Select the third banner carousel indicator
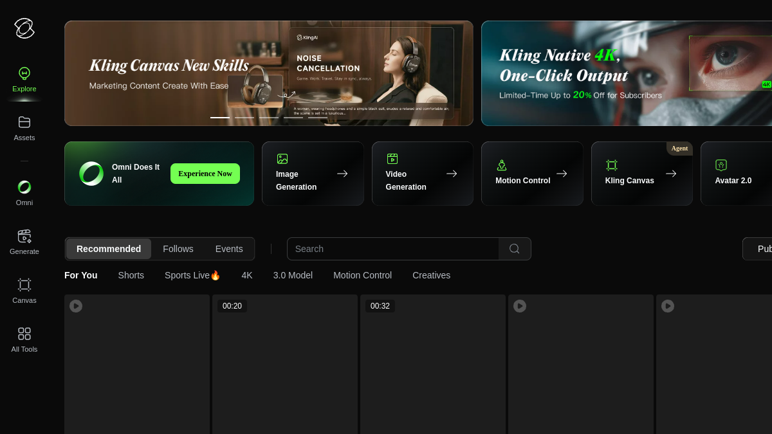 (x=269, y=118)
